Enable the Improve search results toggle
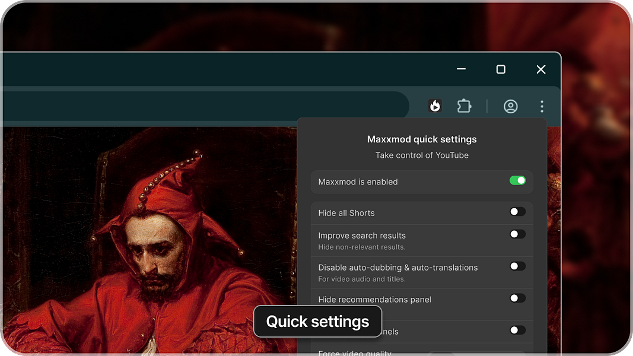This screenshot has width=633, height=356. (x=517, y=234)
